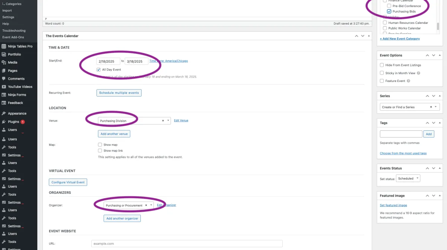This screenshot has height=250, width=447.
Task: Click the Schedule multiple events button
Action: [x=119, y=93]
